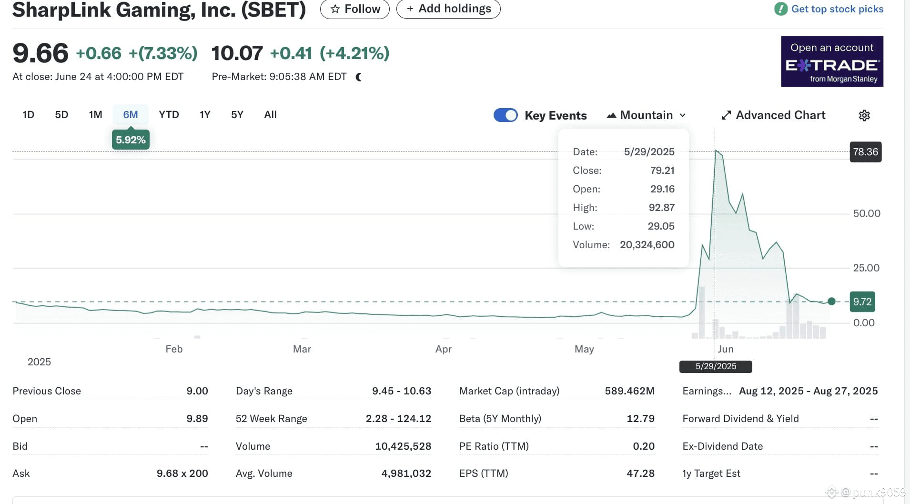Click the Market Cap value 589.462M
The height and width of the screenshot is (504, 910).
point(629,391)
